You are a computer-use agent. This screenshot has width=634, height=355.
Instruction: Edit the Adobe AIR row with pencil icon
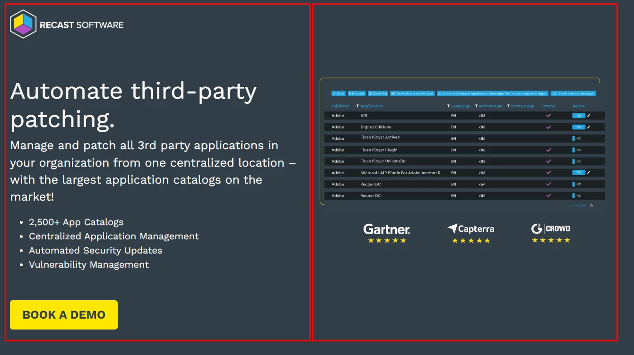589,116
